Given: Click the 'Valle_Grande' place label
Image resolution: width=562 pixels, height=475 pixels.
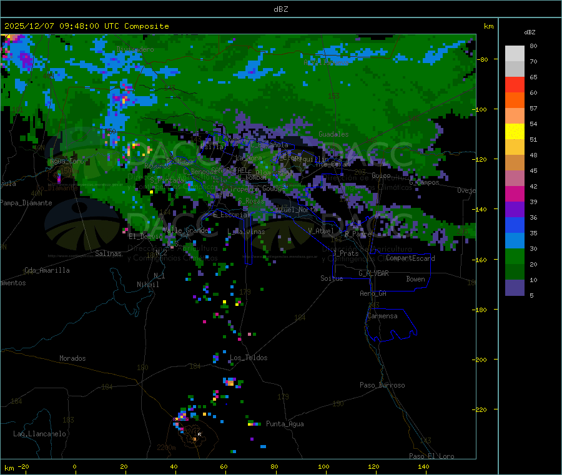Looking at the screenshot, I should [x=185, y=230].
